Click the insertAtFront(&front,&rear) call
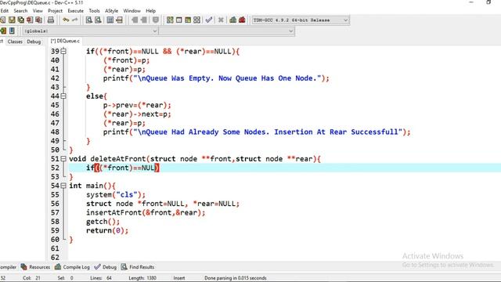 146,212
